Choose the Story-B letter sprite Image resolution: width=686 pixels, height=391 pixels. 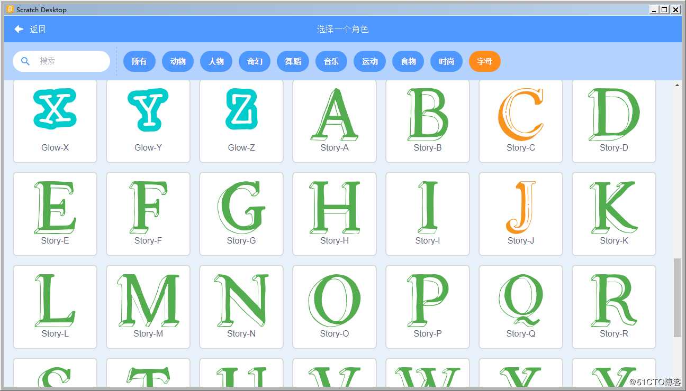click(x=428, y=121)
